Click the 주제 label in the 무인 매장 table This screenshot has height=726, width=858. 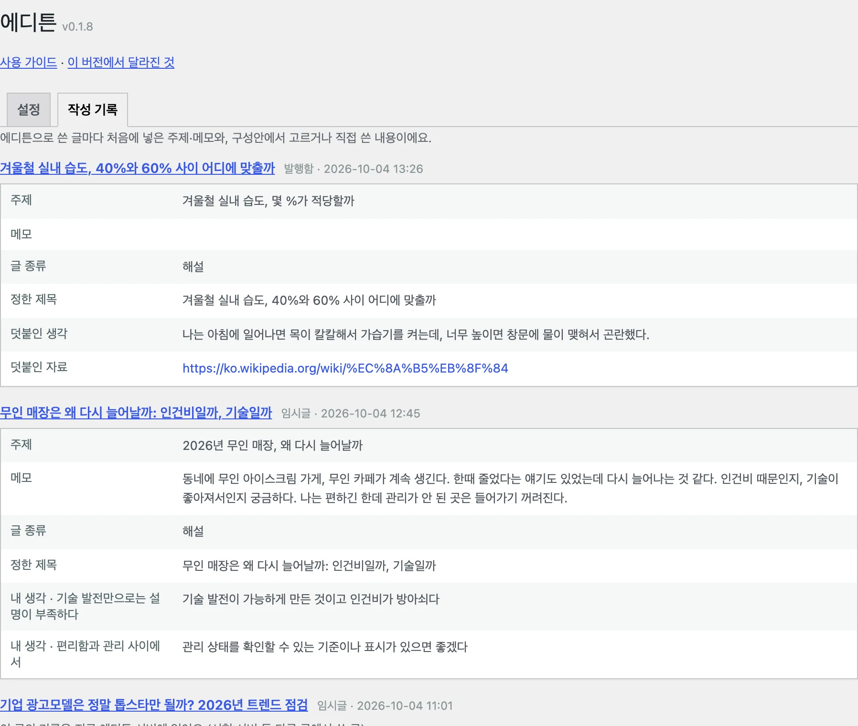point(21,445)
